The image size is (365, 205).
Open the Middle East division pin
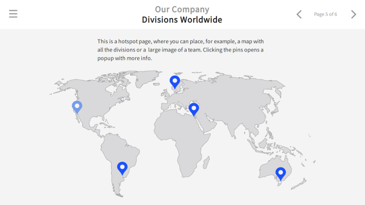194,109
